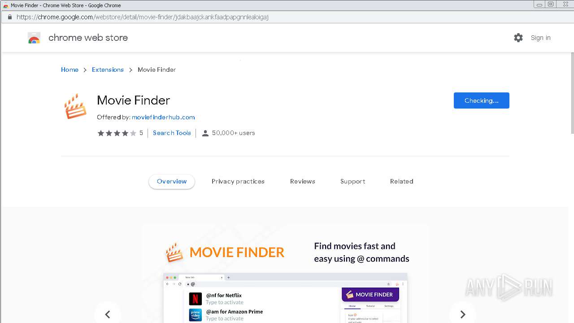Click the Movie Finder banner clapperboard logo
The height and width of the screenshot is (323, 574).
[174, 253]
